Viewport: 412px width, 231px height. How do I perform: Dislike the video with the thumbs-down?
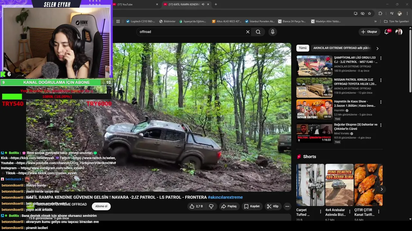tap(211, 206)
